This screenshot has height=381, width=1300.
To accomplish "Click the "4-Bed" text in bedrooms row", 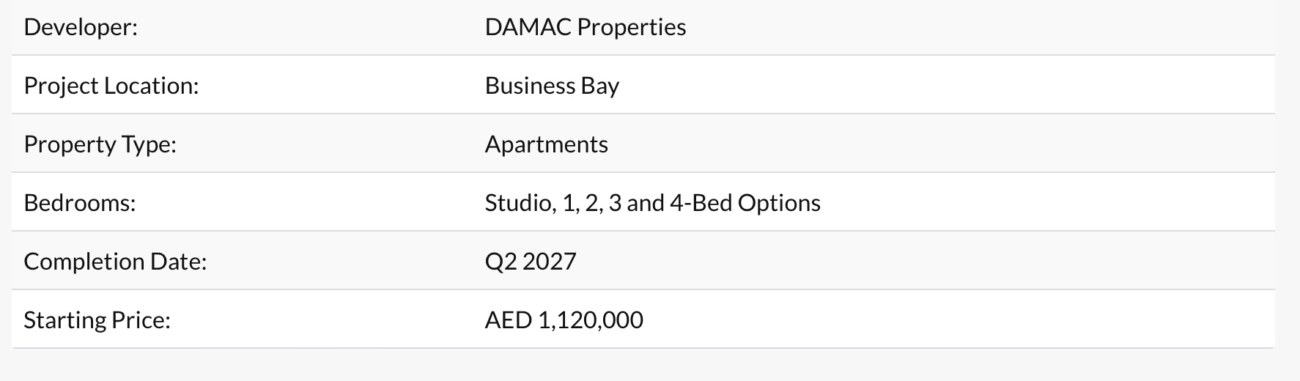I will tap(701, 203).
